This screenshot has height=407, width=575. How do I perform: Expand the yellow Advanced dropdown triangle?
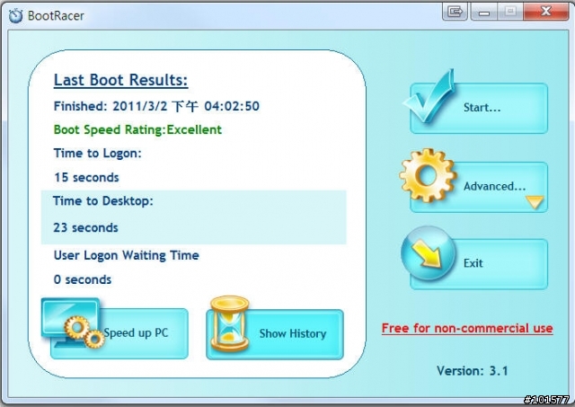pos(535,202)
